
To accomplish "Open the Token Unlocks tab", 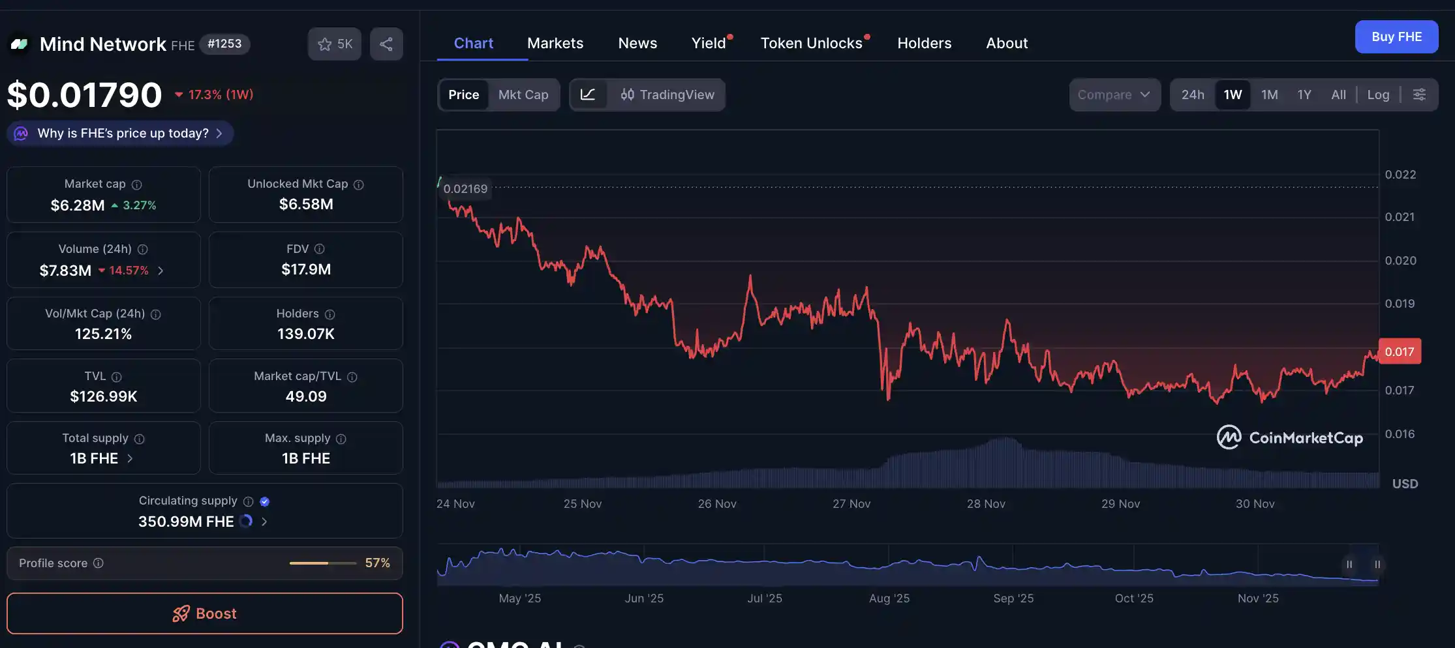I will click(811, 42).
